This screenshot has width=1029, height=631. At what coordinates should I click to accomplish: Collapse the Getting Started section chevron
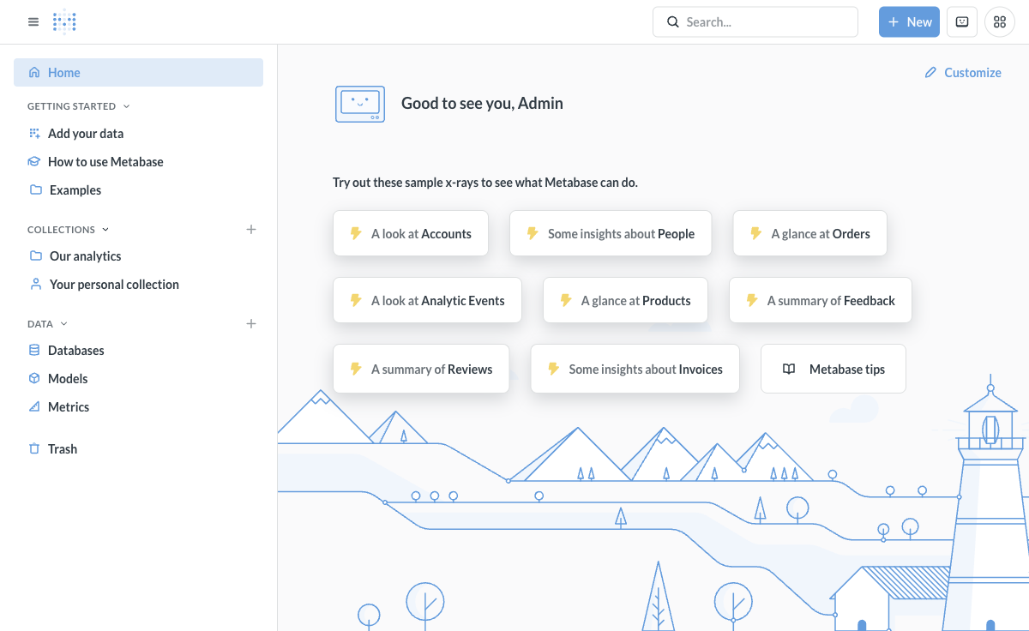[x=127, y=106]
